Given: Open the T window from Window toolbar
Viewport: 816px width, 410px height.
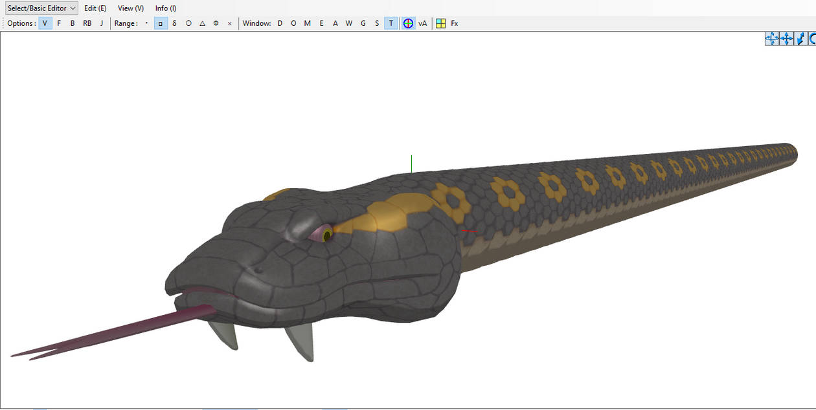Looking at the screenshot, I should pyautogui.click(x=391, y=23).
